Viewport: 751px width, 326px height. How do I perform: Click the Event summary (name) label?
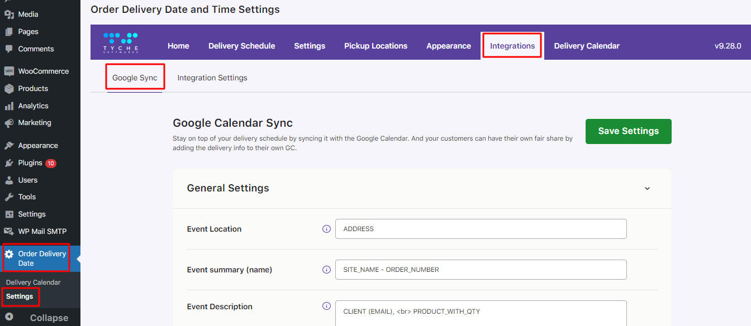229,270
